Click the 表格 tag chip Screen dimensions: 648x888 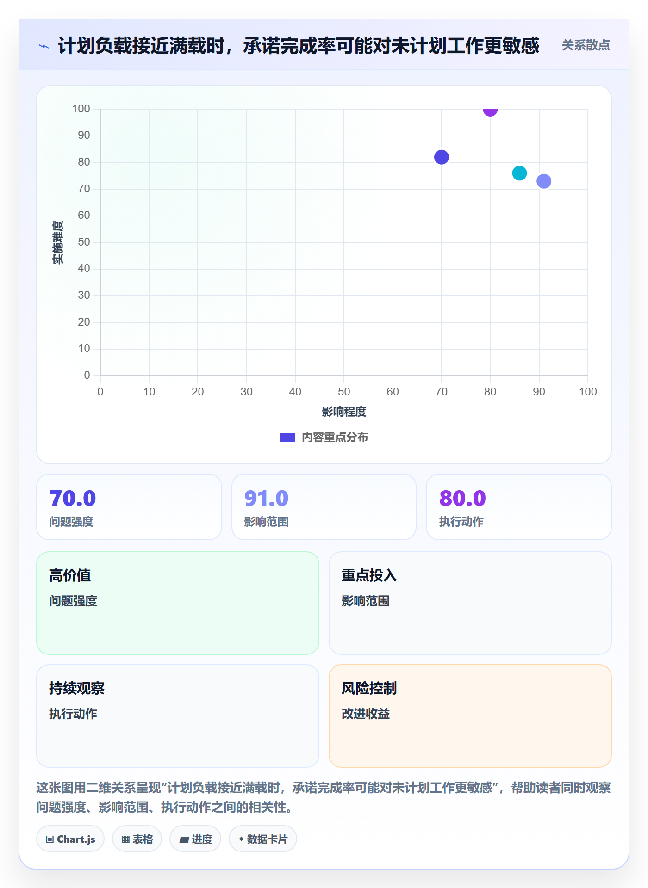137,839
